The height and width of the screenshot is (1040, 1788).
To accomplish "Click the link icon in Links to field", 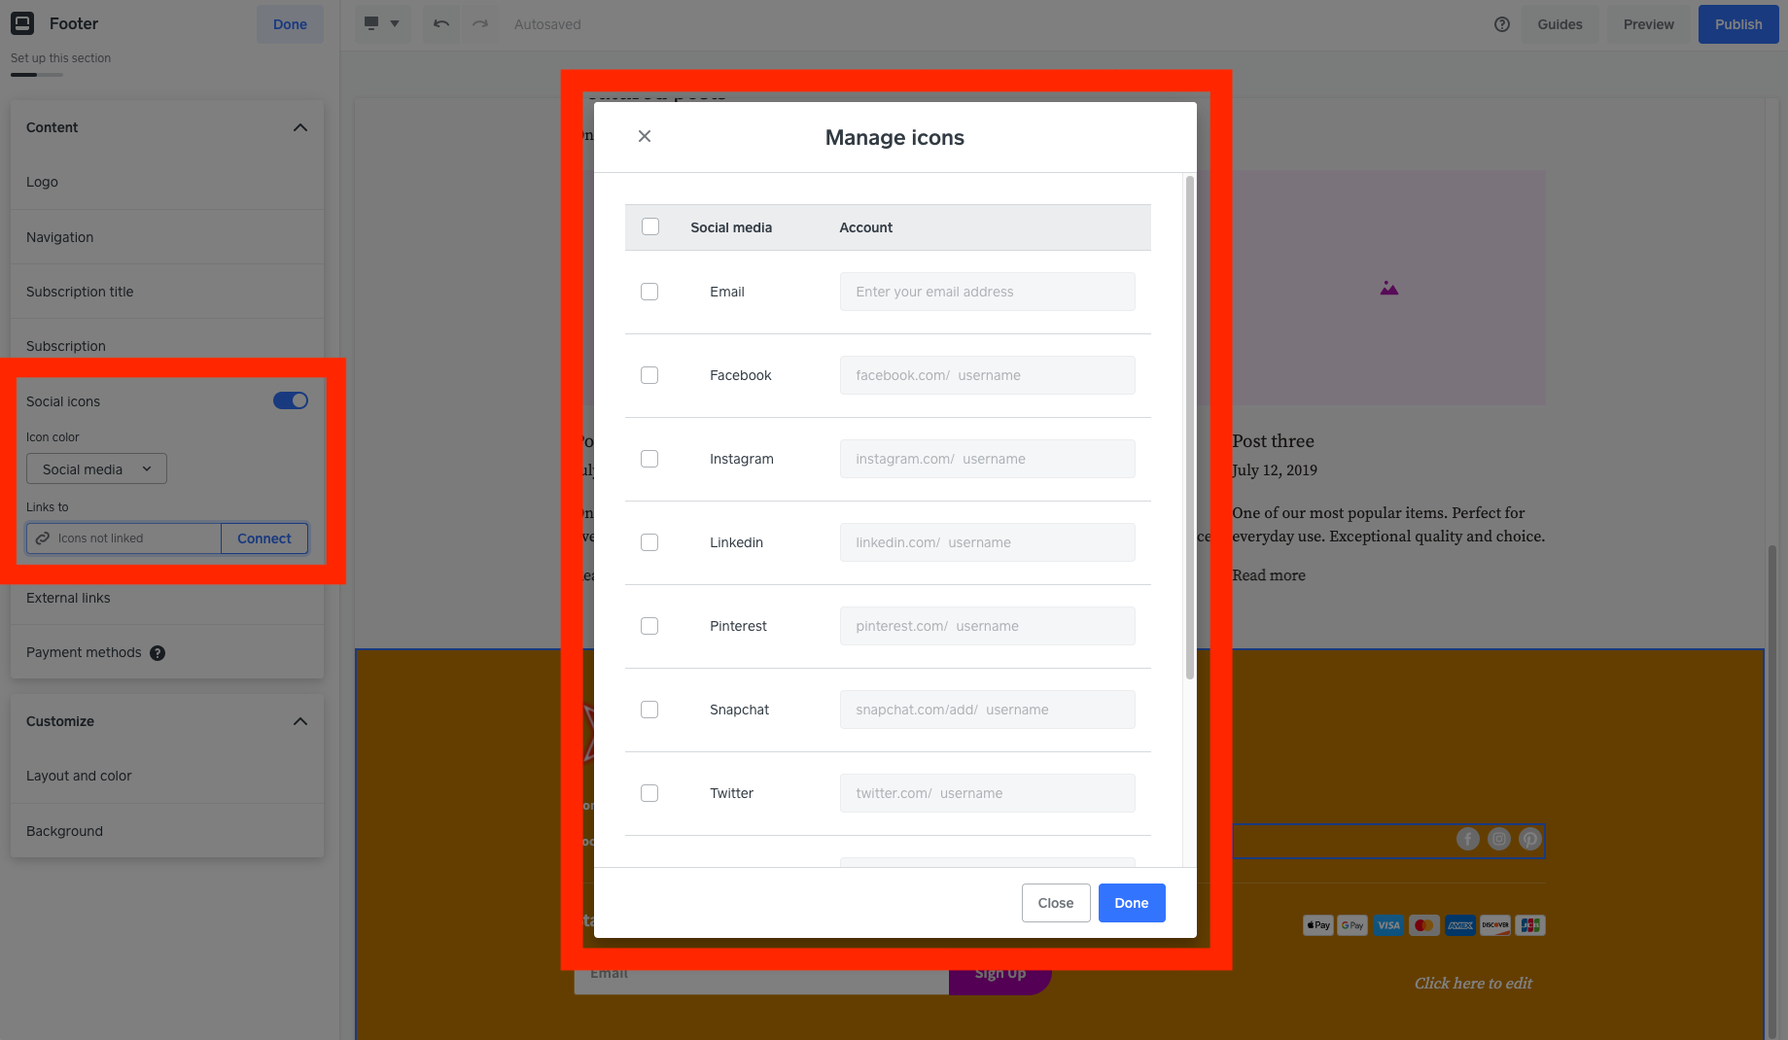I will pyautogui.click(x=43, y=538).
